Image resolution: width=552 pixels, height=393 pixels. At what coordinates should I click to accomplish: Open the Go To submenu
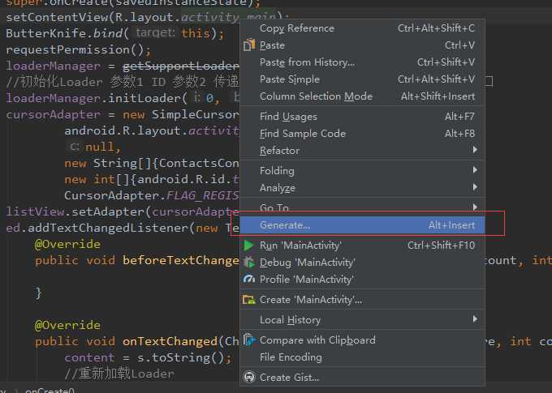(x=274, y=208)
